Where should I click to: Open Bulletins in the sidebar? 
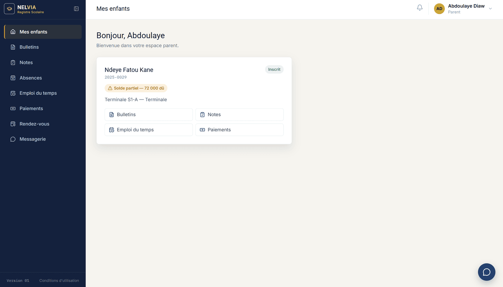[43, 47]
